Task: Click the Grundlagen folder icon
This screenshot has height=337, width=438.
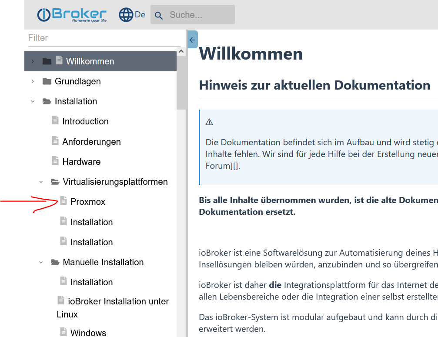Action: 47,81
